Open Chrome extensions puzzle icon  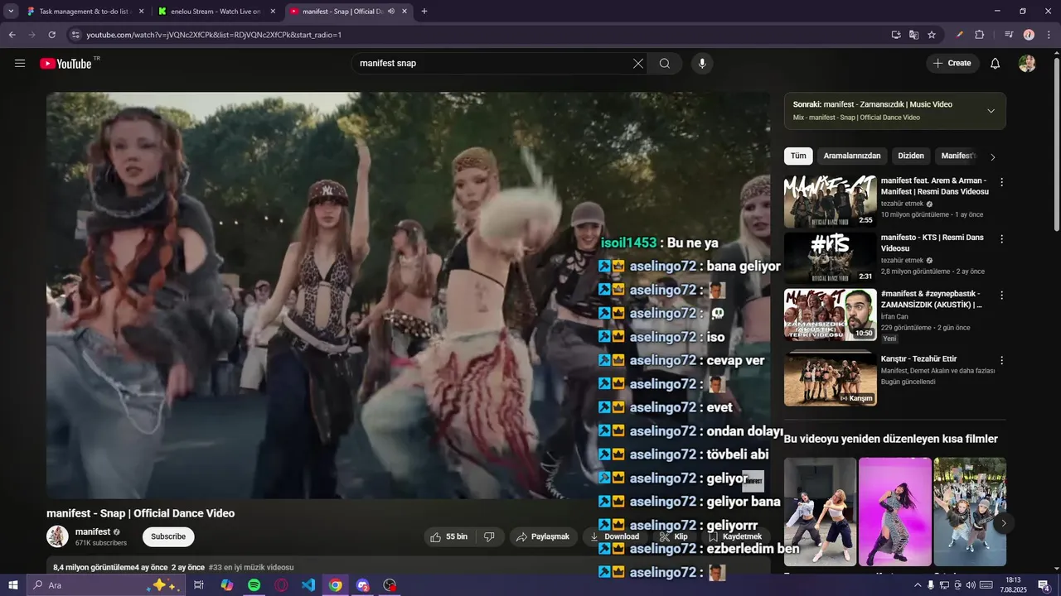point(979,35)
